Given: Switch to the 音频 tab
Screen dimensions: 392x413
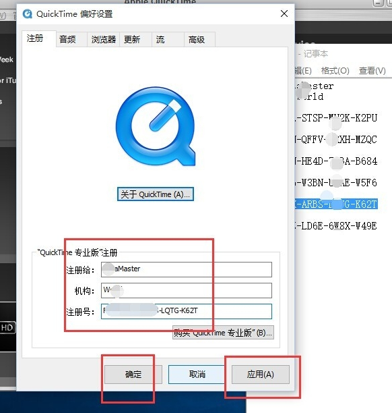Looking at the screenshot, I should 71,40.
